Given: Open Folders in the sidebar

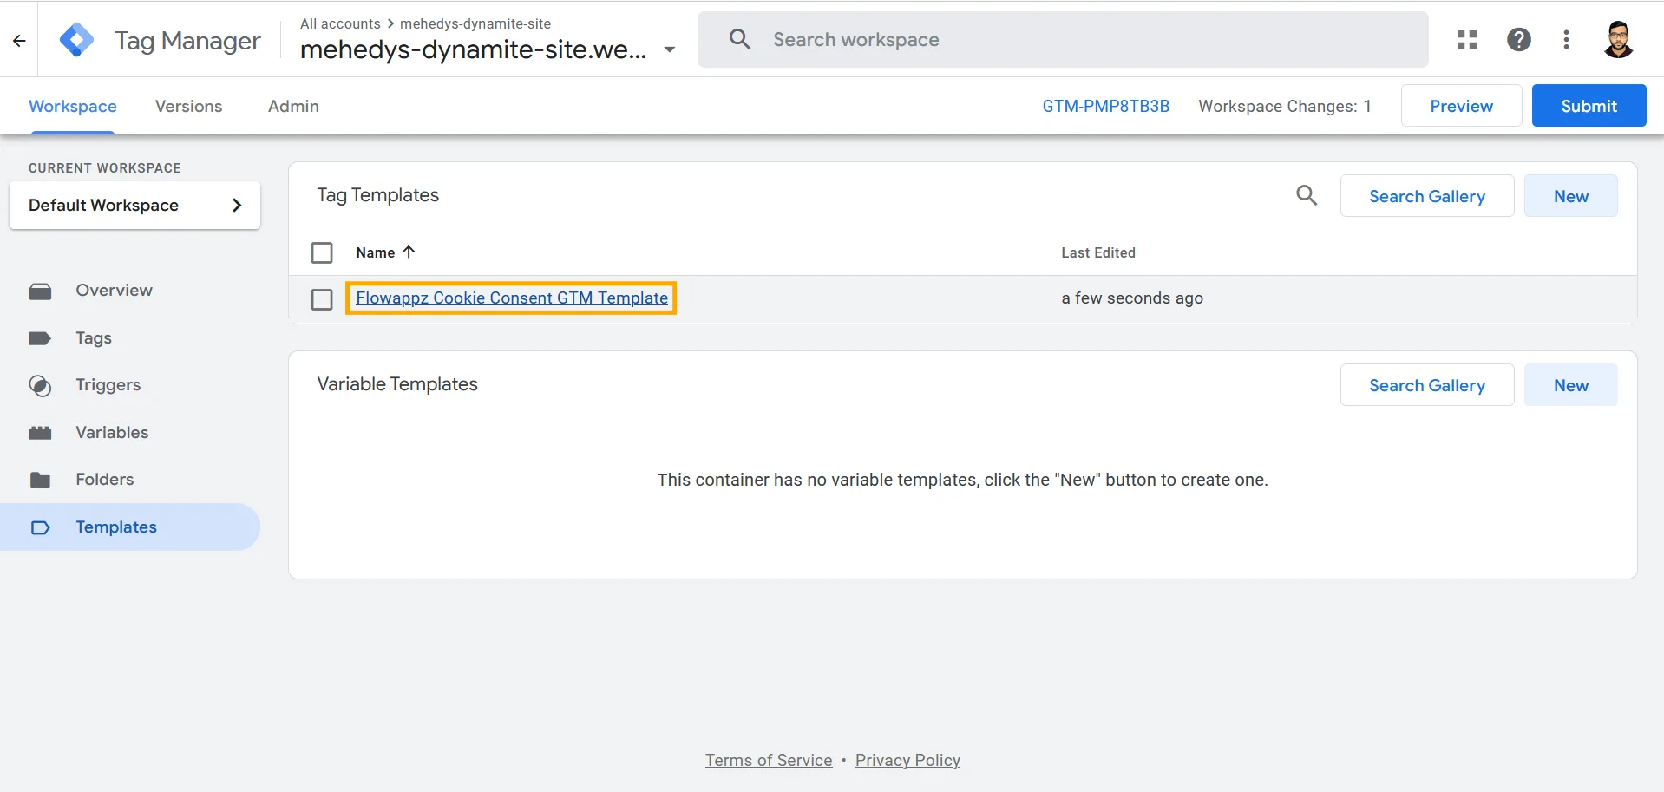Looking at the screenshot, I should pos(105,480).
